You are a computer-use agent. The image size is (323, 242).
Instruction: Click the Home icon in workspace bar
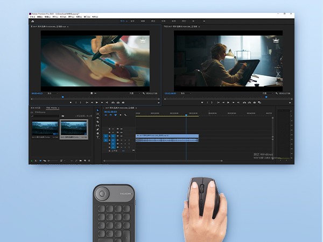click(32, 21)
